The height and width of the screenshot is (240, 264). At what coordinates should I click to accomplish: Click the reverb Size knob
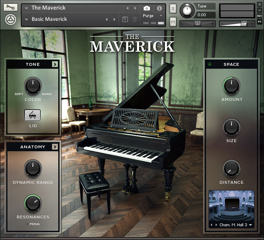232,127
